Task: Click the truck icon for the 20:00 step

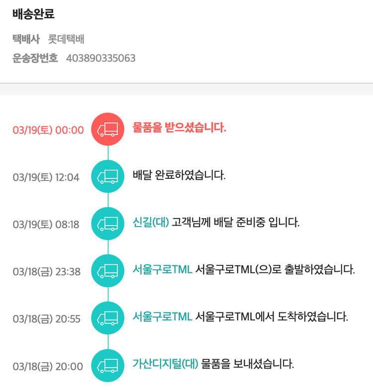Action: tap(108, 365)
